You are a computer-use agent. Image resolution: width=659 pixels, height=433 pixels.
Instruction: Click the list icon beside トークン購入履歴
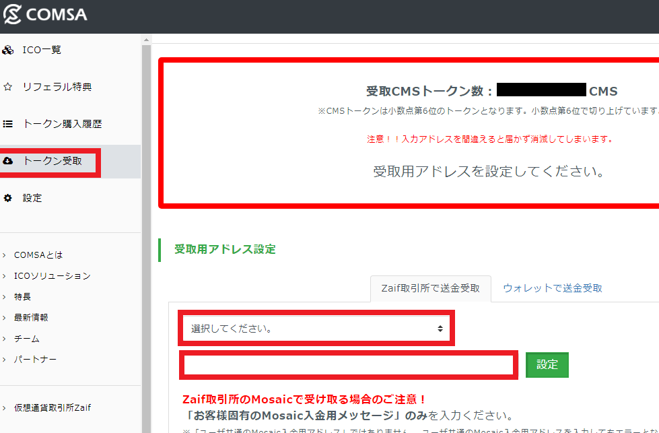[x=7, y=124]
